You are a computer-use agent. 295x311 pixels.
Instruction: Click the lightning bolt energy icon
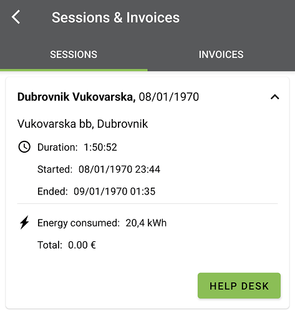coord(24,222)
